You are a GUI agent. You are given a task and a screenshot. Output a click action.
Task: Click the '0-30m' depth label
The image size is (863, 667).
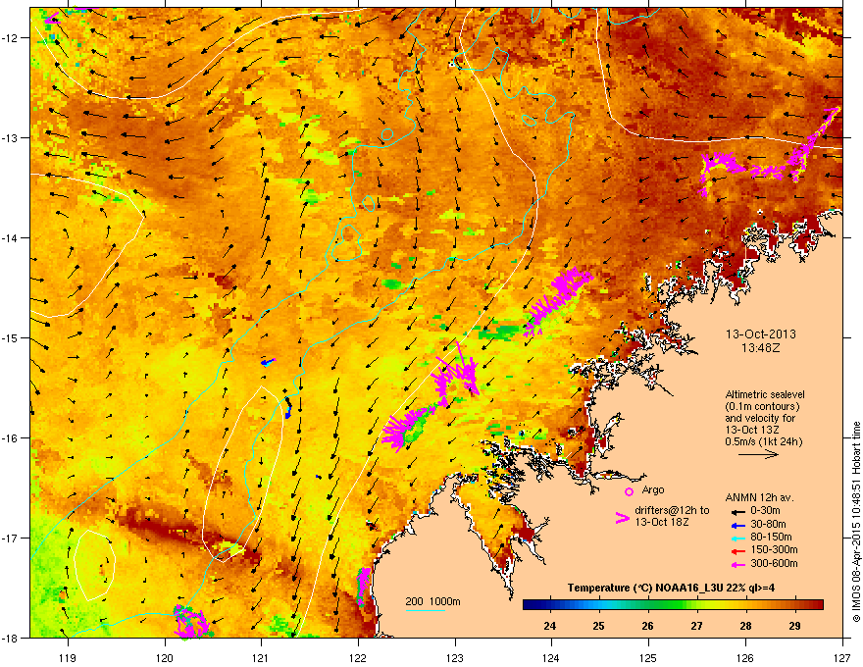pyautogui.click(x=766, y=511)
